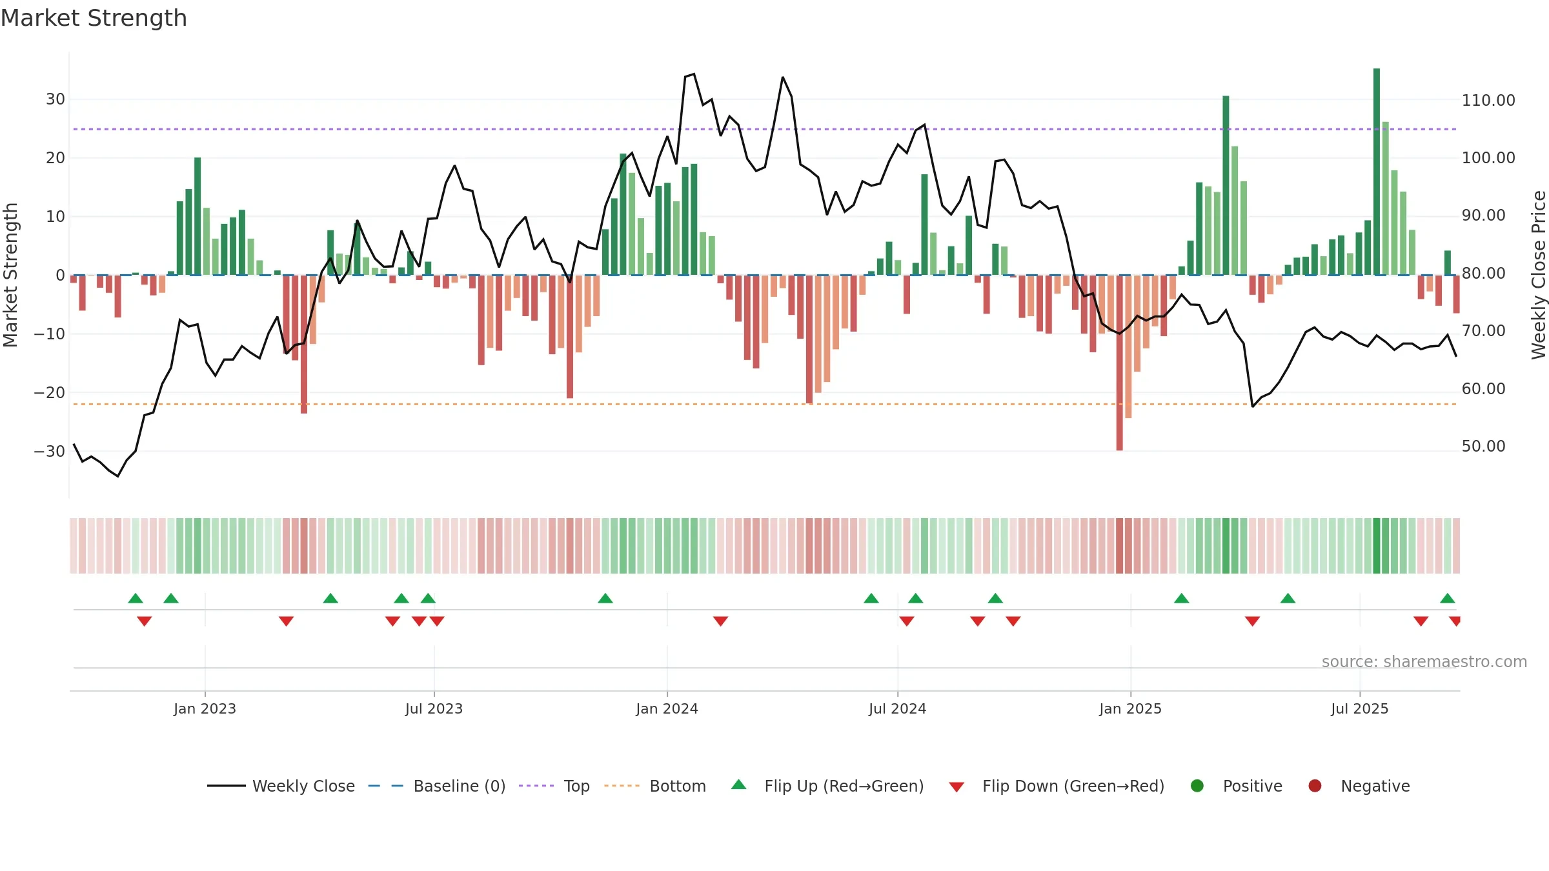Click the orange dotted Bottom line sample
The height and width of the screenshot is (871, 1549).
tap(622, 786)
